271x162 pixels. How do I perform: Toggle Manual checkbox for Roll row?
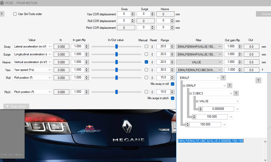point(146,78)
